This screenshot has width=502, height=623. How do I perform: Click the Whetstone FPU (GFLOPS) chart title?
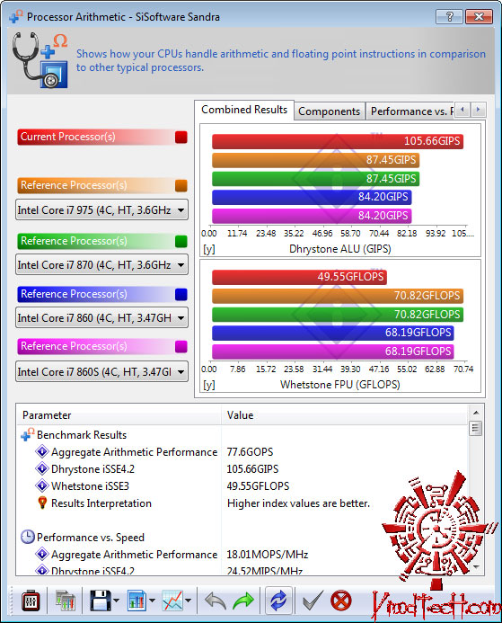pos(340,385)
